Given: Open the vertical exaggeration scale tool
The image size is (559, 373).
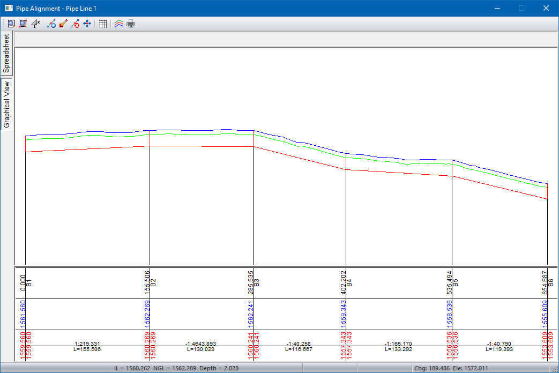Looking at the screenshot, I should (x=35, y=24).
